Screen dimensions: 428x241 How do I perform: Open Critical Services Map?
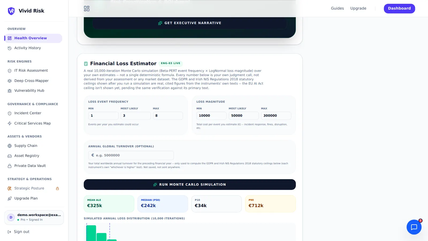coord(33,123)
